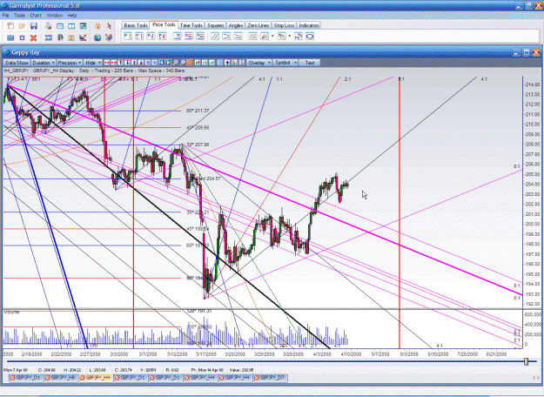This screenshot has height=397, width=544.
Task: Click the Volume panel label
Action: point(11,312)
